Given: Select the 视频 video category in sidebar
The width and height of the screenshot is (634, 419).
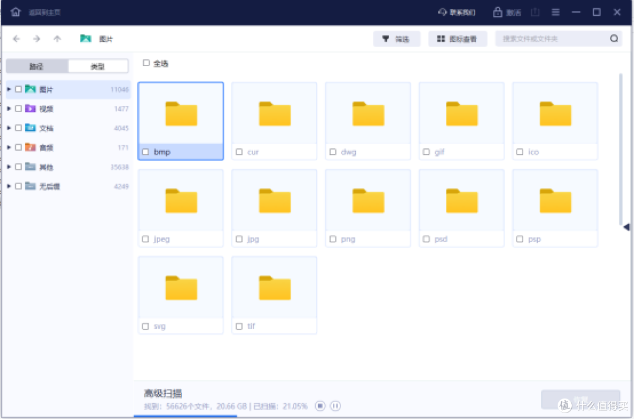Looking at the screenshot, I should point(68,108).
